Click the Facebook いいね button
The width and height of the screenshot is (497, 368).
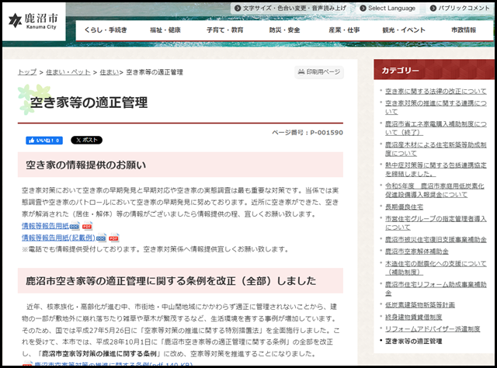point(44,141)
